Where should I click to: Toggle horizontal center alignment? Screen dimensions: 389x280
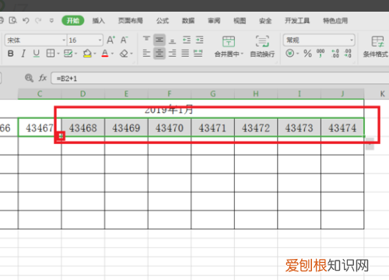tap(159, 54)
